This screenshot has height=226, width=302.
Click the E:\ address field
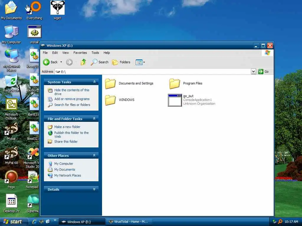click(153, 72)
